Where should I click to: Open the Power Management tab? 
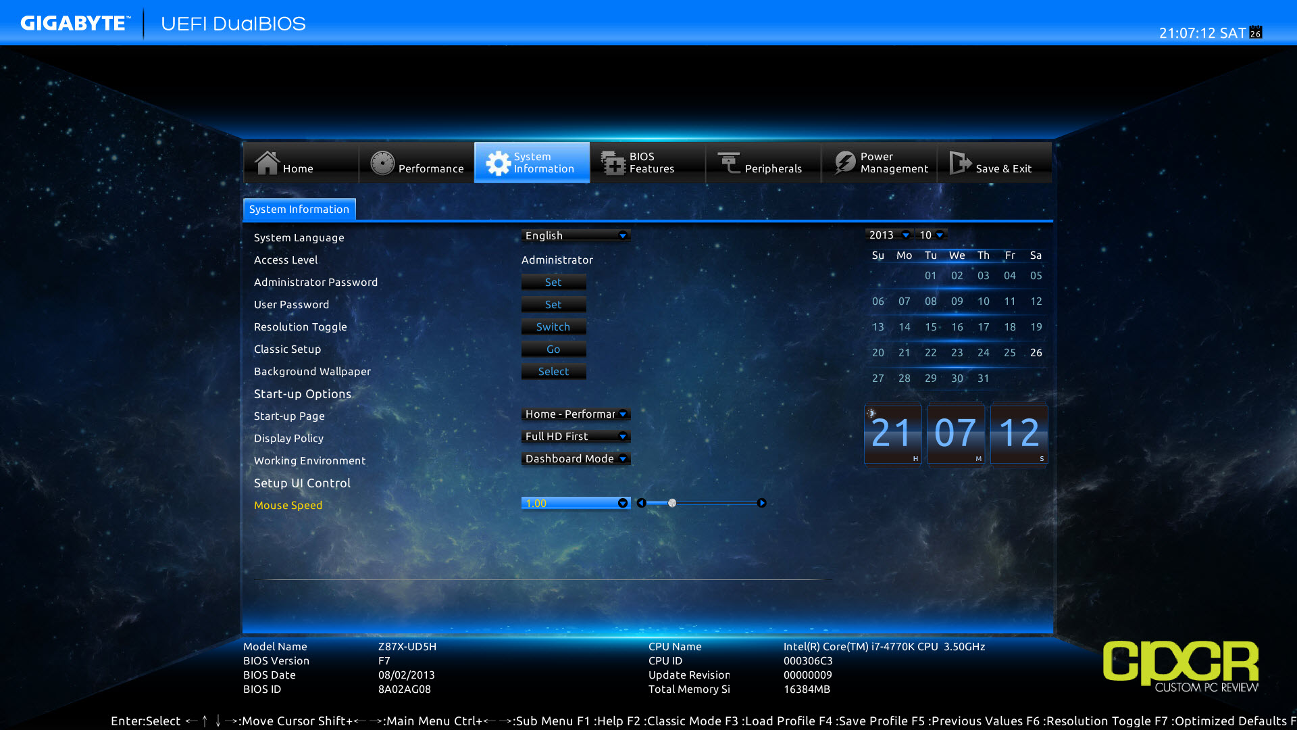(x=878, y=163)
